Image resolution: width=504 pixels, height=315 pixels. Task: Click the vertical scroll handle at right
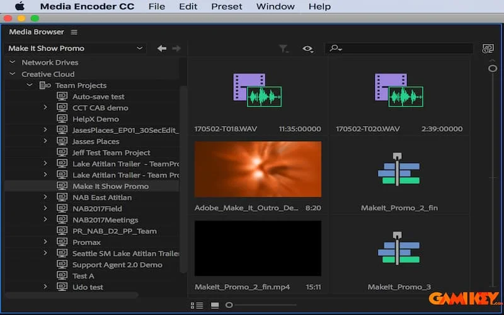[x=493, y=69]
